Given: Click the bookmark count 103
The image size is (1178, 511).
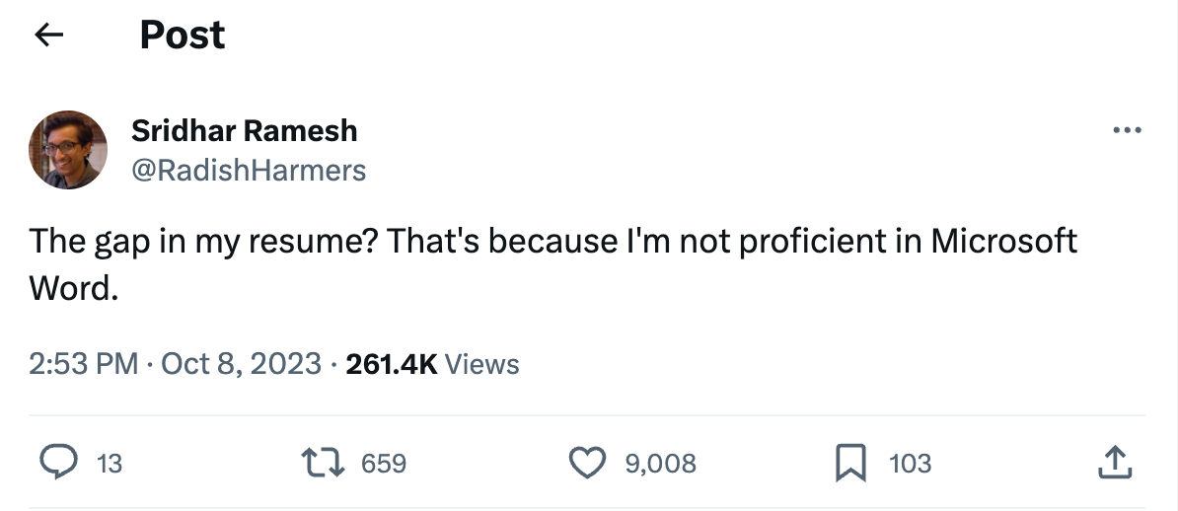Looking at the screenshot, I should [x=910, y=464].
